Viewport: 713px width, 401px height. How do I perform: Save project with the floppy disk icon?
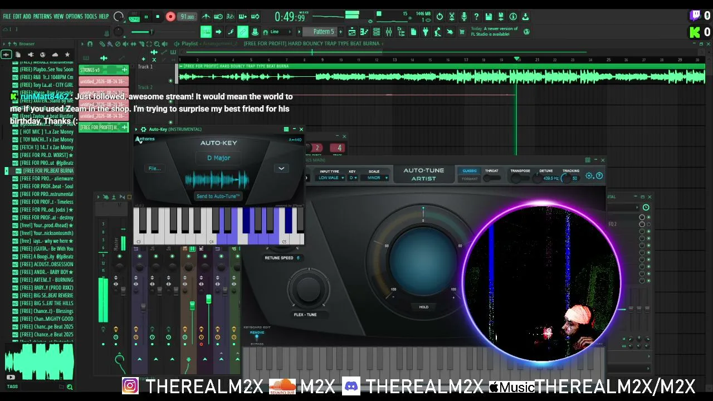click(x=489, y=17)
